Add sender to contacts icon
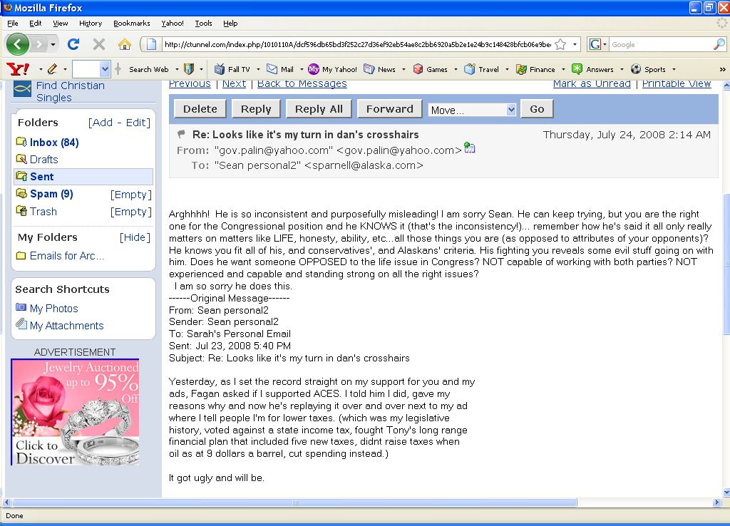The height and width of the screenshot is (526, 730). coord(469,148)
